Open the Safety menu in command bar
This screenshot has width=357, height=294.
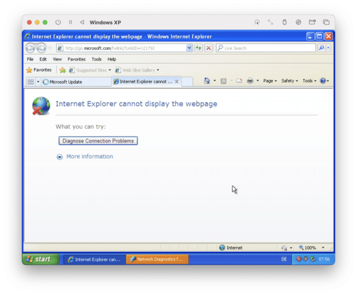(x=289, y=81)
